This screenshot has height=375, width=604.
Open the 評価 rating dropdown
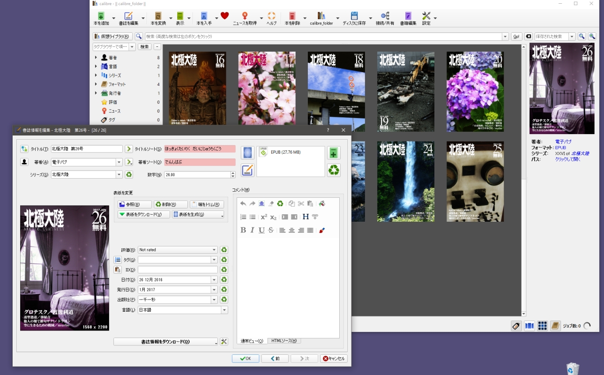(x=214, y=250)
